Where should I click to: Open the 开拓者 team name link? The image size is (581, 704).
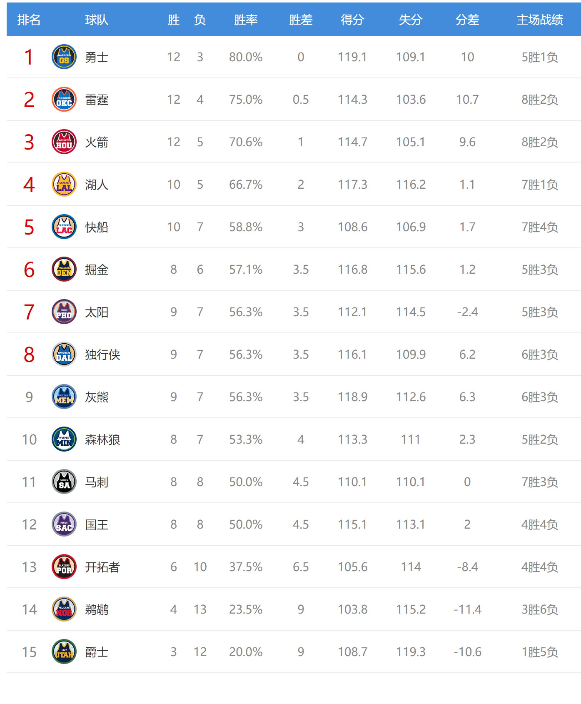102,567
